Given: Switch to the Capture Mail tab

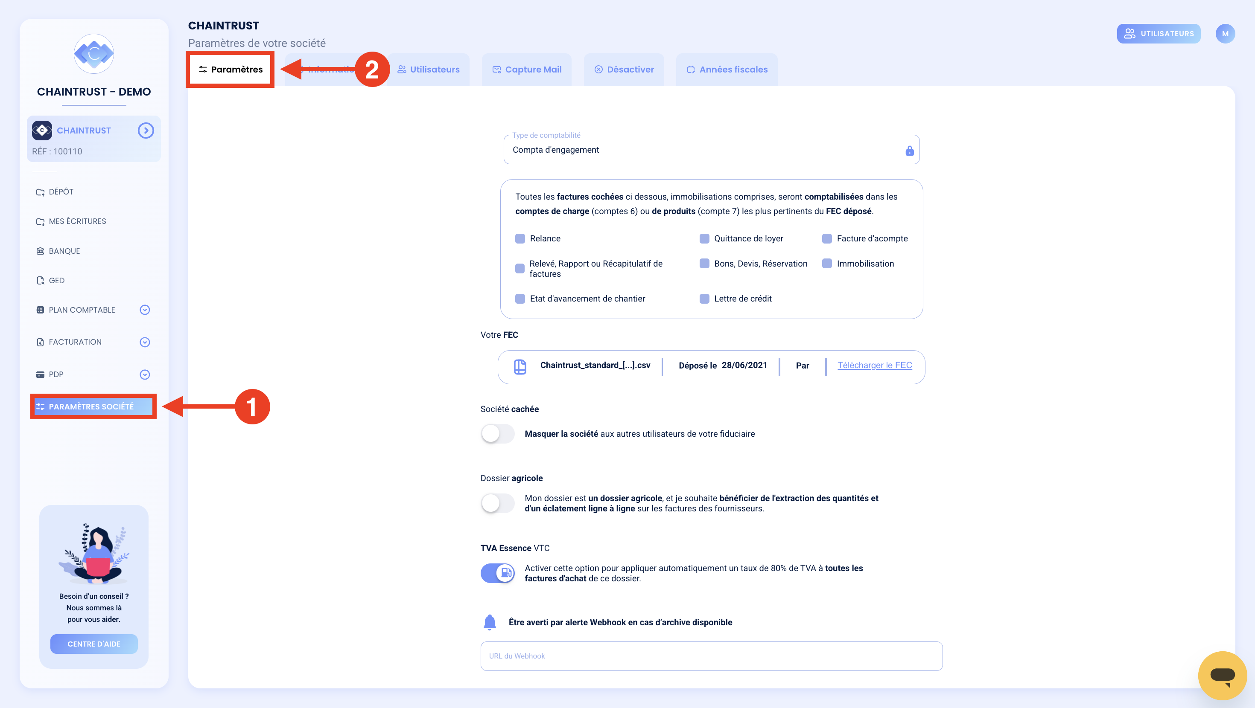Looking at the screenshot, I should coord(527,69).
